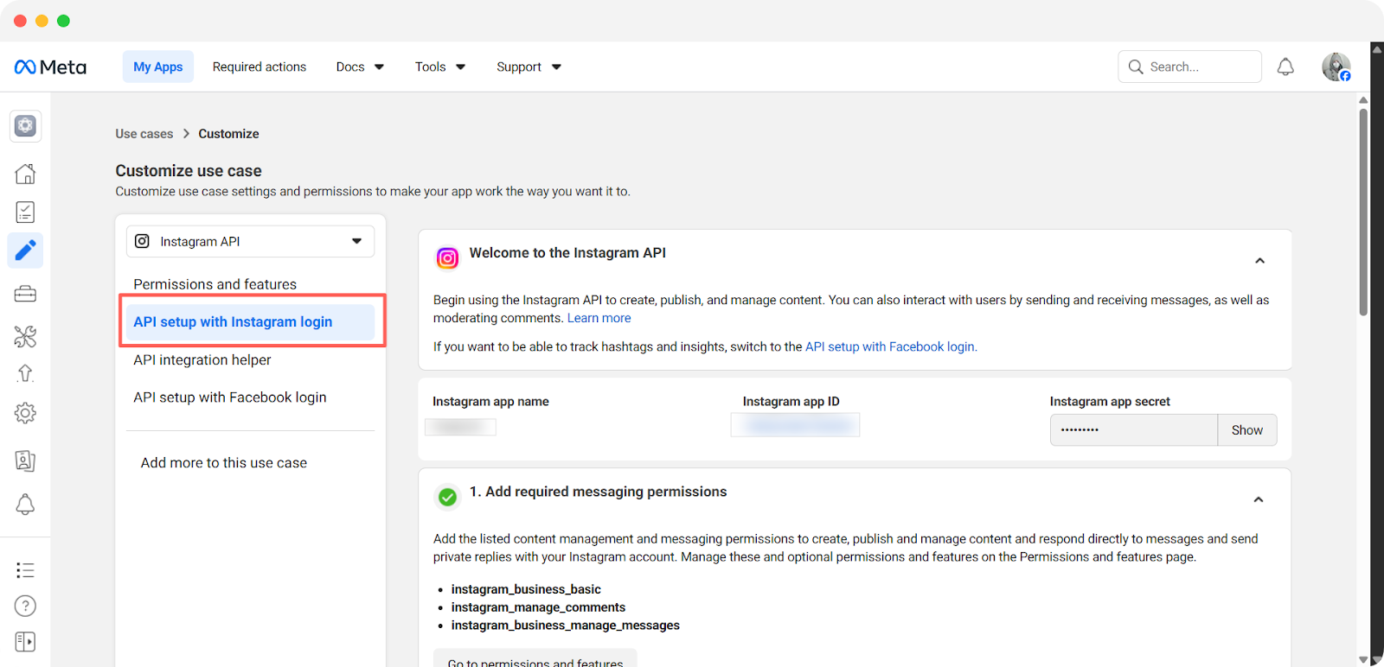Viewport: 1384px width, 667px height.
Task: Open the briefcase icon in left sidebar
Action: [x=25, y=295]
